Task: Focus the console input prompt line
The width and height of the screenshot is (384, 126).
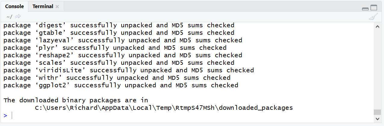Action: click(188, 115)
